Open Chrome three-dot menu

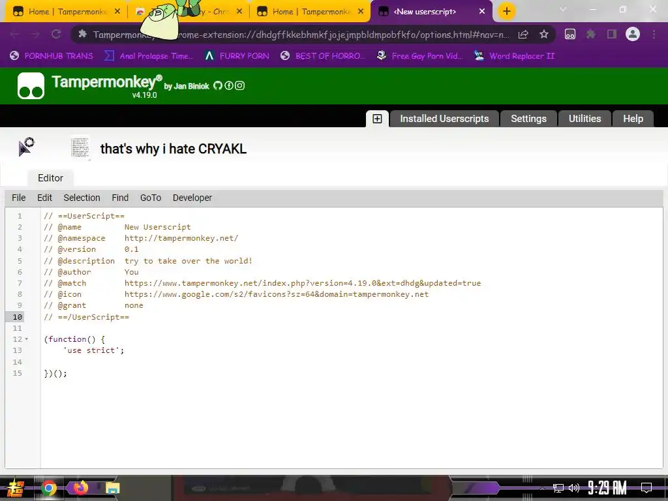coord(654,35)
